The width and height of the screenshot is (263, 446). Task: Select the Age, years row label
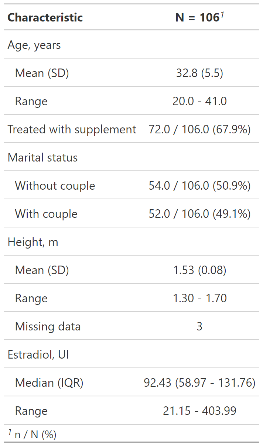[x=34, y=45]
